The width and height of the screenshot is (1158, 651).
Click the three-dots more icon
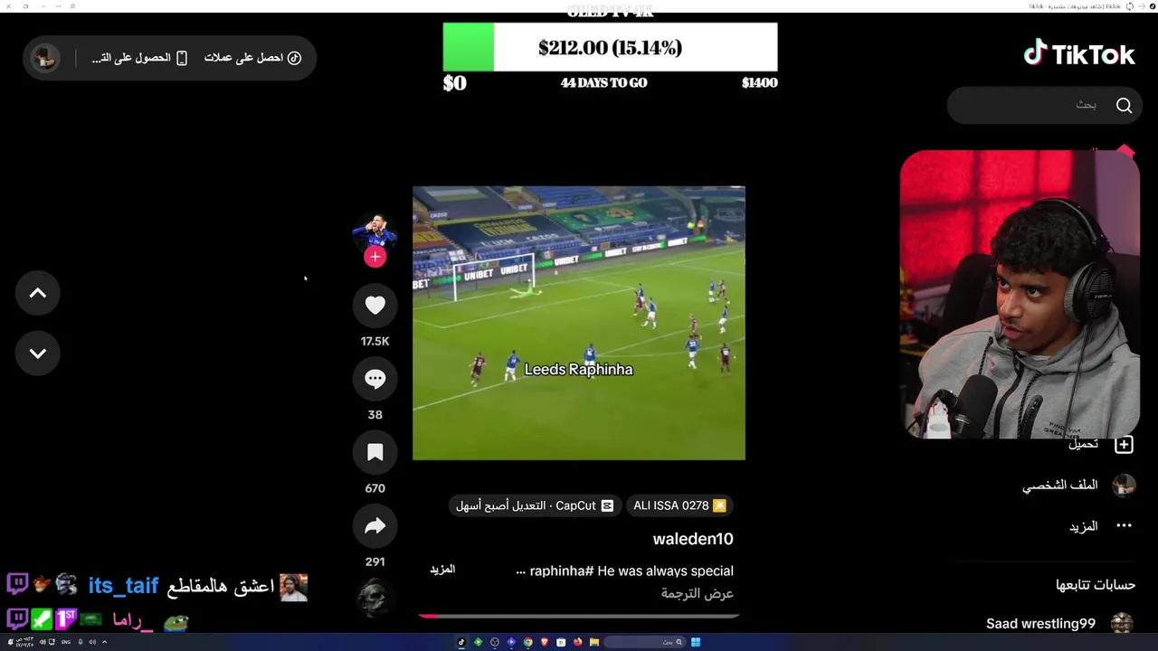1124,526
